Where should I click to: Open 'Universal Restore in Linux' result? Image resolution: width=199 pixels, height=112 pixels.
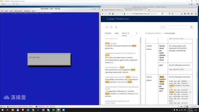(115, 67)
